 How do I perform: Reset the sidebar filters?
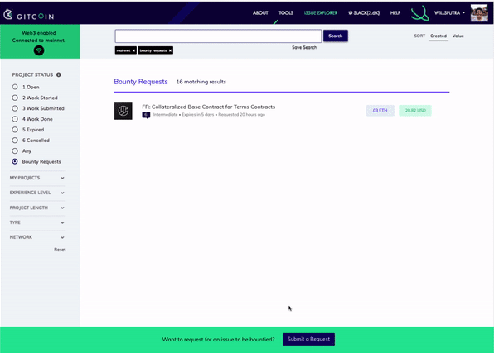point(60,250)
